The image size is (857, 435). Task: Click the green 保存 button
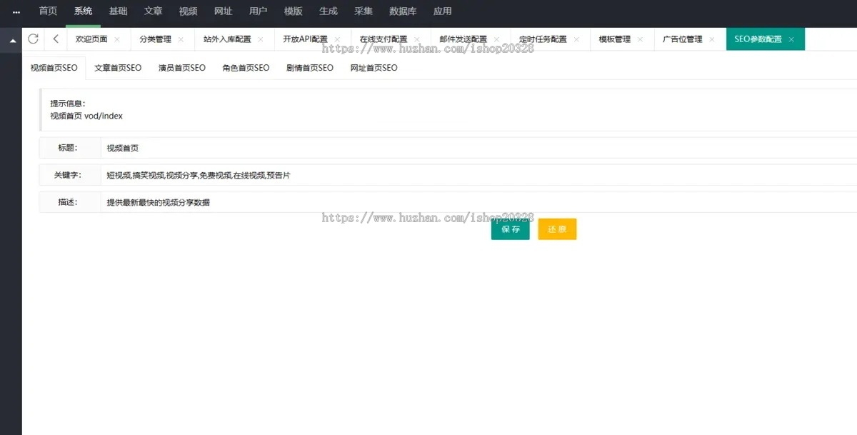511,229
